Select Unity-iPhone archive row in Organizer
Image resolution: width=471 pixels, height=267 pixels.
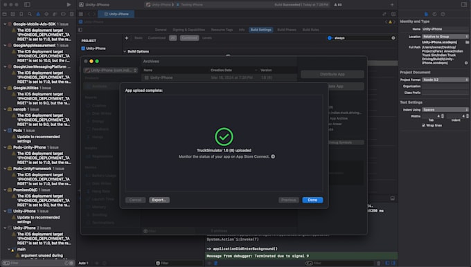click(219, 77)
